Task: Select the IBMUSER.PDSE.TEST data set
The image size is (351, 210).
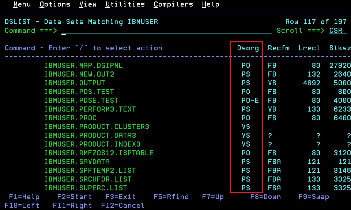Action: (81, 100)
